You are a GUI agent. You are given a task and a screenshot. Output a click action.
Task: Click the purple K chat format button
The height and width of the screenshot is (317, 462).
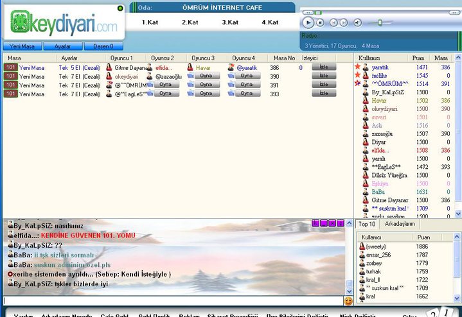click(x=315, y=223)
